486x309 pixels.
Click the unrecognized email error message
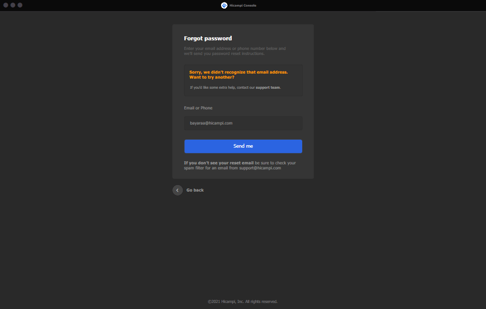238,72
